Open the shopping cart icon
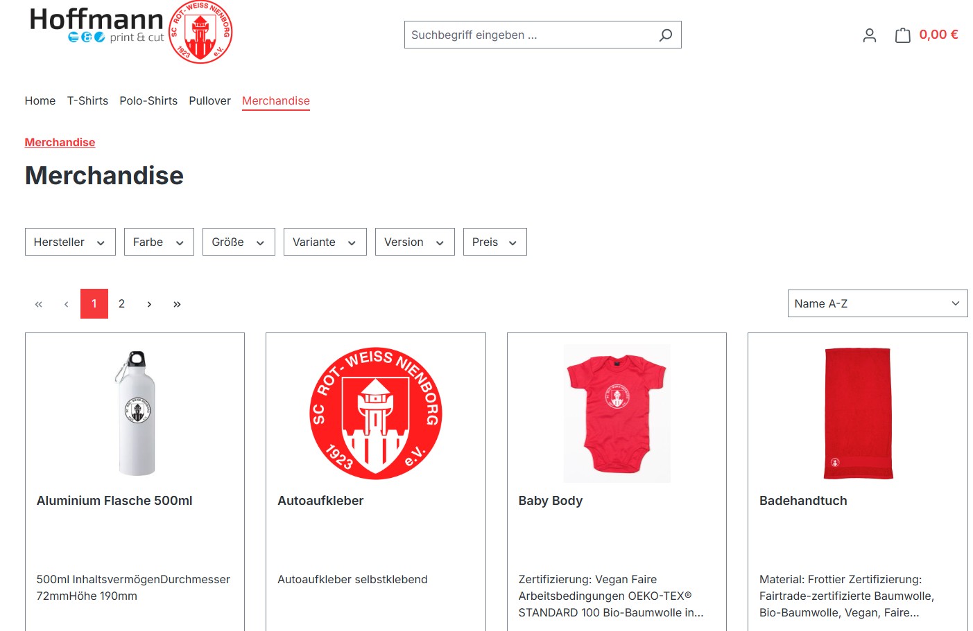Screen dimensions: 973x631 point(902,35)
